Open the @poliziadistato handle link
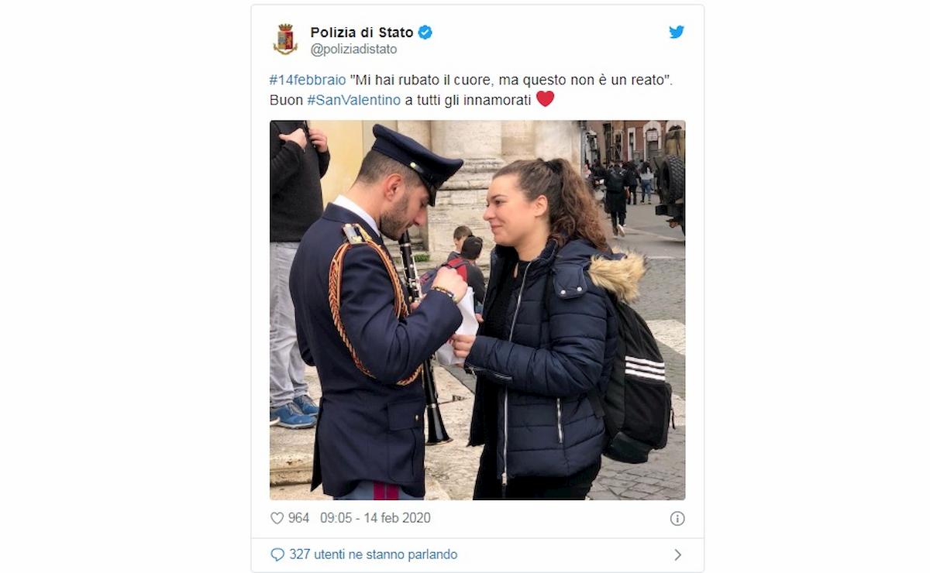This screenshot has height=573, width=930. [x=353, y=50]
